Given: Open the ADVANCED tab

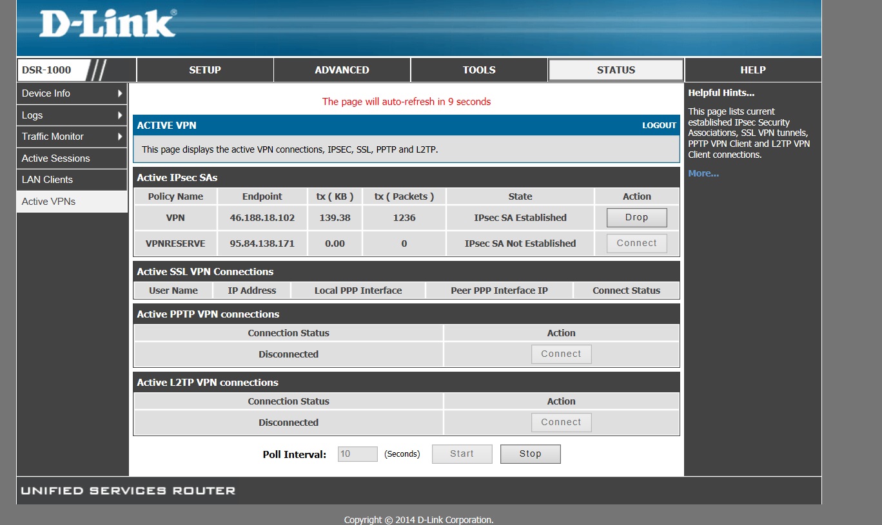Looking at the screenshot, I should [342, 70].
